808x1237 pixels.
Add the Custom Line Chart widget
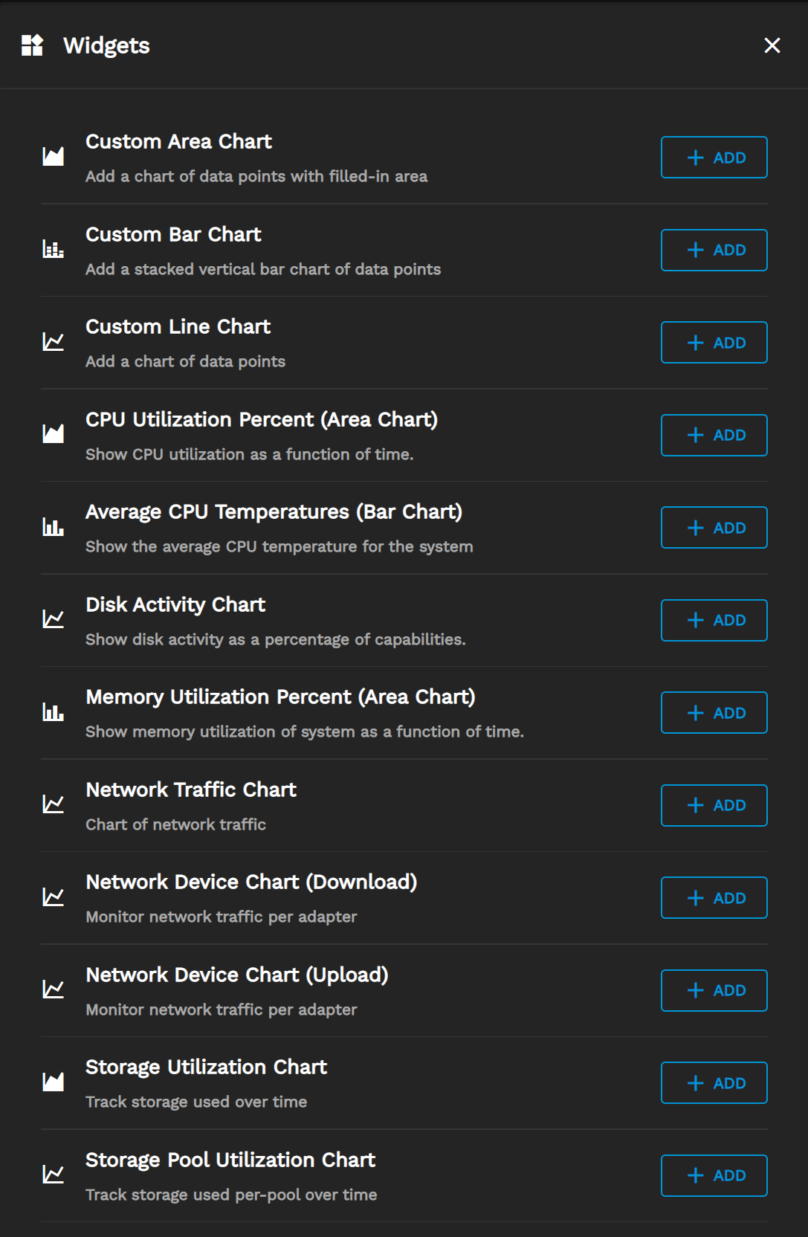coord(714,343)
